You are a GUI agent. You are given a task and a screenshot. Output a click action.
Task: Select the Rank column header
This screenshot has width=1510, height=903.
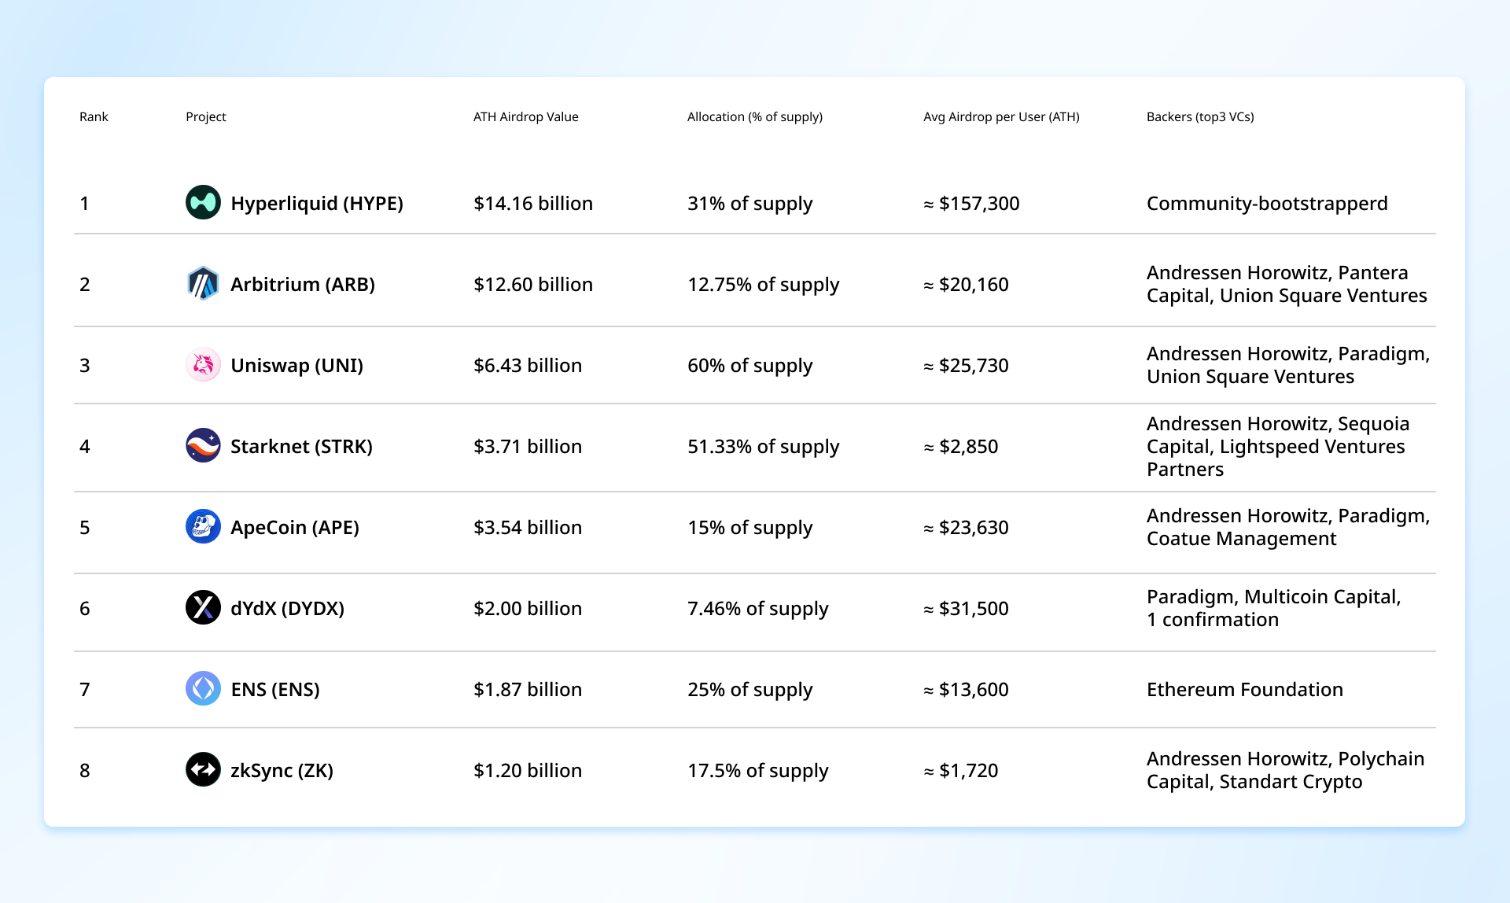point(94,116)
